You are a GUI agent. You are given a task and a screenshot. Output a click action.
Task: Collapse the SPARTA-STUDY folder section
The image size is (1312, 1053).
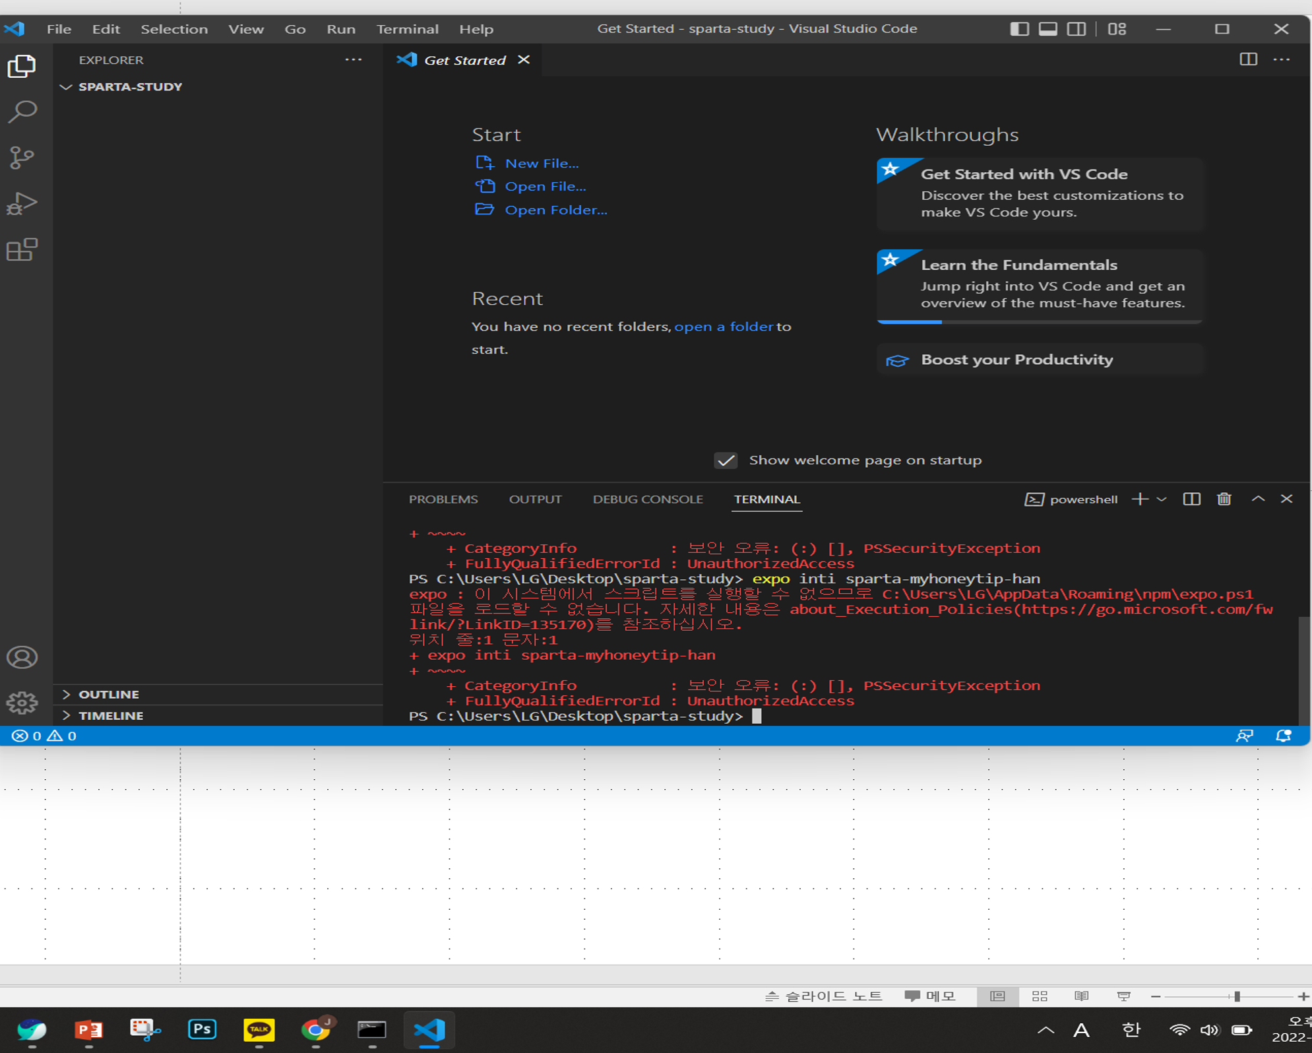point(218,87)
